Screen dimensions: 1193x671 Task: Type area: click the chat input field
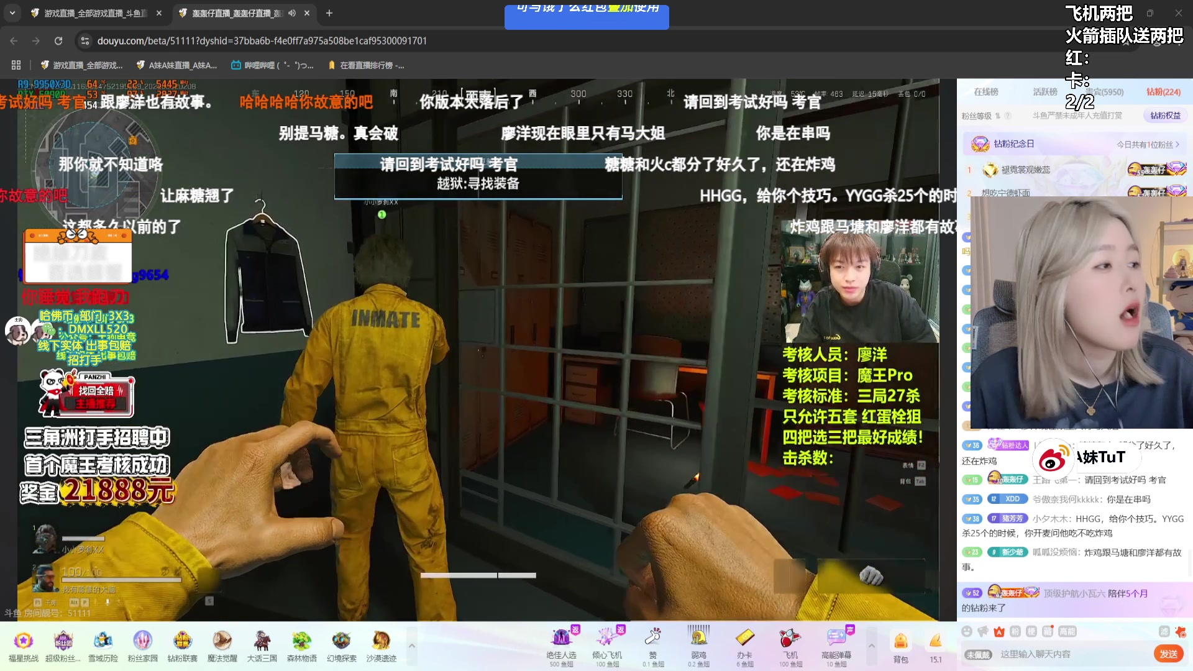[x=1073, y=654]
